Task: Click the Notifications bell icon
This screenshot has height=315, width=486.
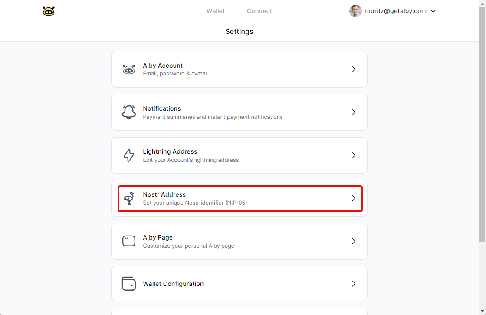Action: 129,112
